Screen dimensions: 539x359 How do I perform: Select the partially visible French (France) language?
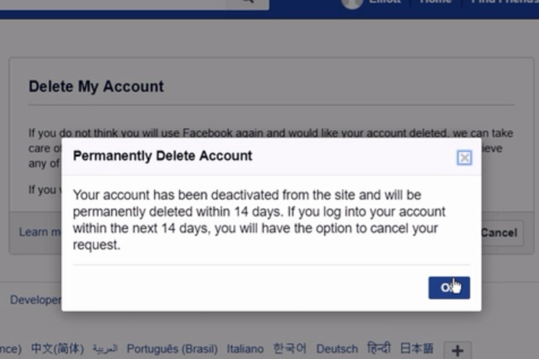tap(11, 349)
